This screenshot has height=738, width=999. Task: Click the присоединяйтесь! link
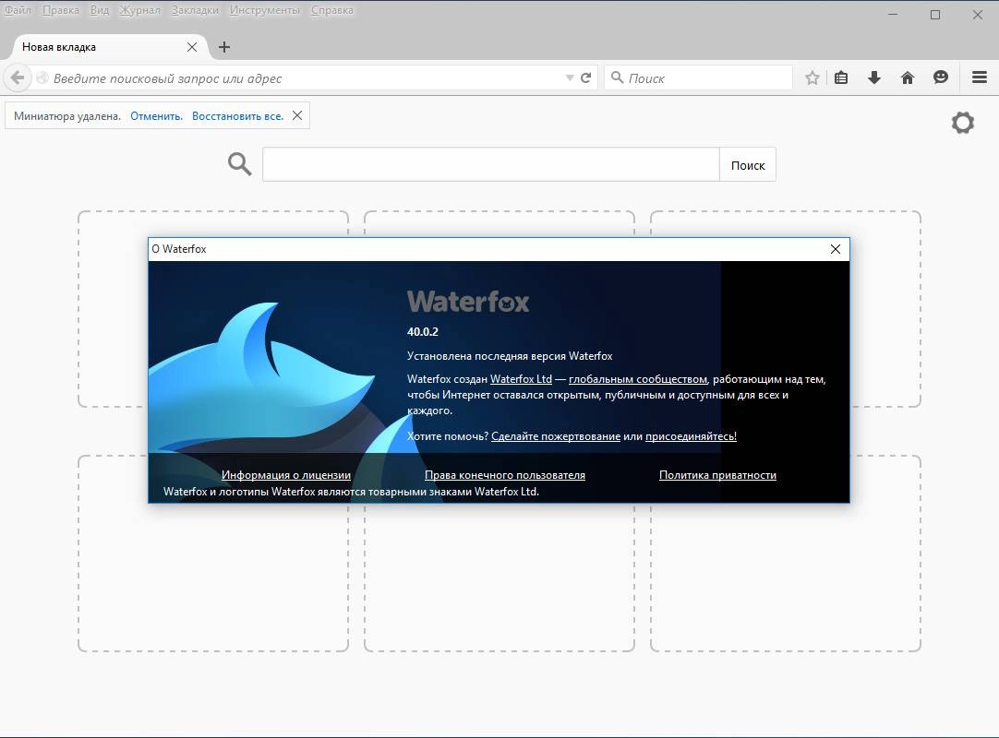(691, 436)
